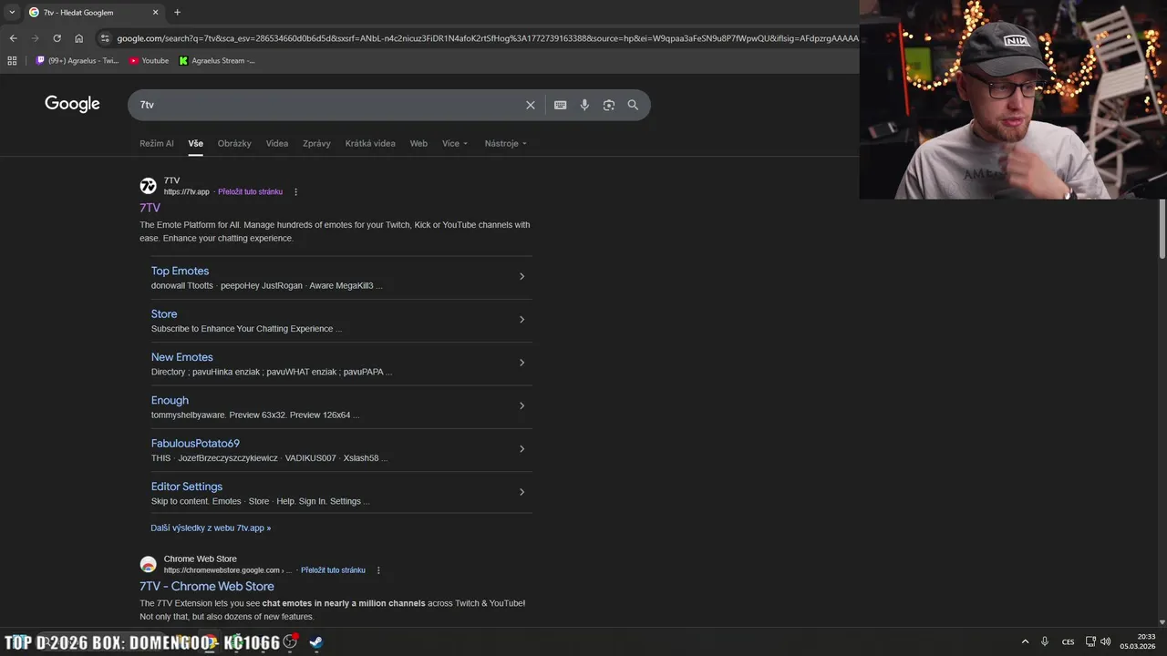Switch to the Web results tab

[418, 143]
